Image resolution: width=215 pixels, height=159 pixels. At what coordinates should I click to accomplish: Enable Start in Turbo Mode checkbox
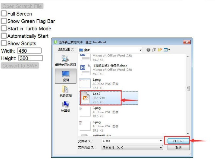(4, 29)
